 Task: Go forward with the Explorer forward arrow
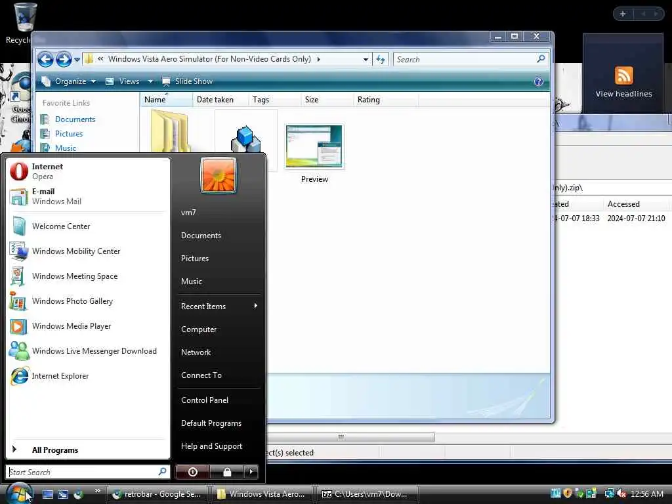tap(64, 59)
